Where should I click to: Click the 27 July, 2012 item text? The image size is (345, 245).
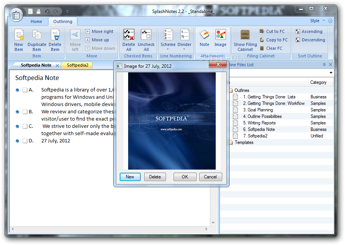point(56,141)
